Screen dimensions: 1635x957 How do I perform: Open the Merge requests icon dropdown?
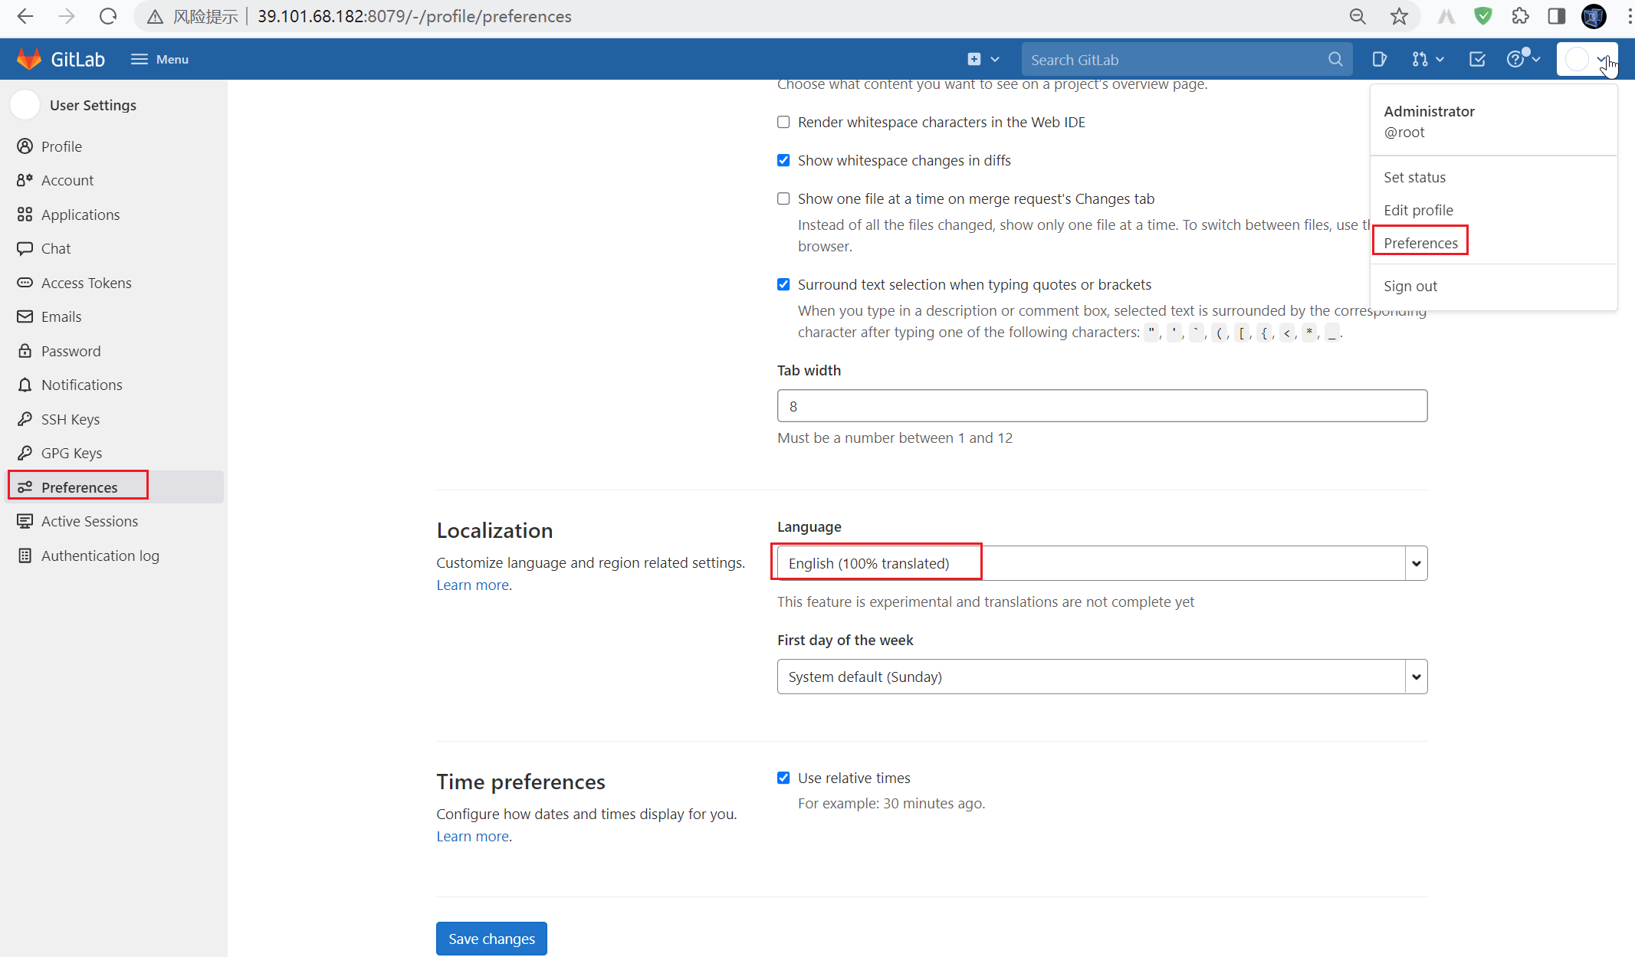pos(1428,59)
